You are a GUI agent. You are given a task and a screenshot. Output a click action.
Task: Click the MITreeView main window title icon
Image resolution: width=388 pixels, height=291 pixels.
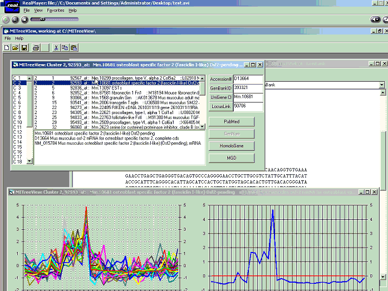click(6, 31)
